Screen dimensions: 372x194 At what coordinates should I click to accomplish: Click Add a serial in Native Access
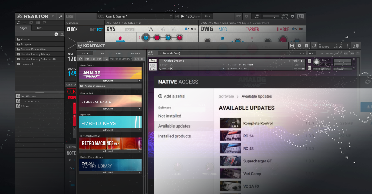pos(172,96)
